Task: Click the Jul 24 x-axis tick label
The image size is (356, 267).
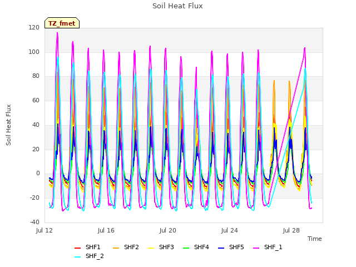Action: 230,230
